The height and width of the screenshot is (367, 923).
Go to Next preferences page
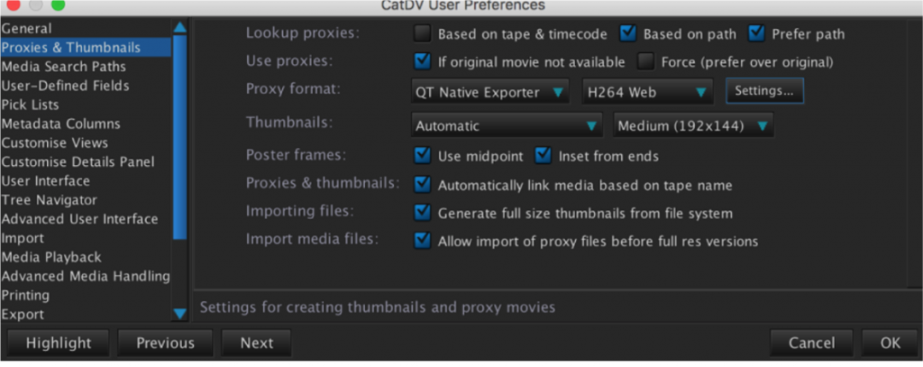click(x=257, y=343)
